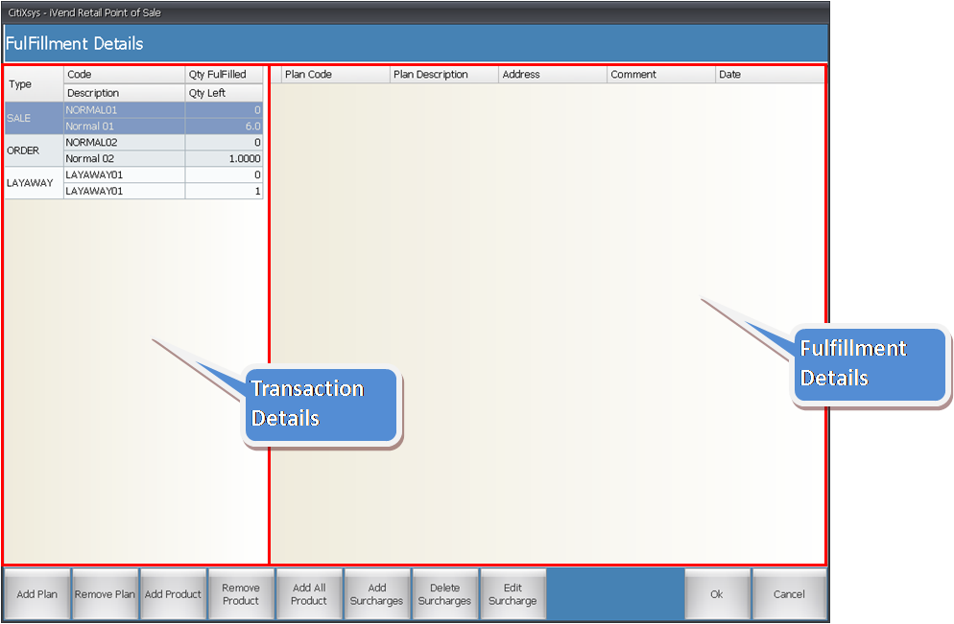Sort by the Address column header

(x=552, y=75)
